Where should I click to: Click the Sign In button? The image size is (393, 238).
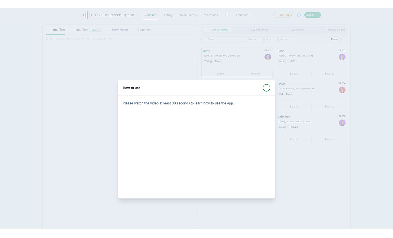pos(313,15)
